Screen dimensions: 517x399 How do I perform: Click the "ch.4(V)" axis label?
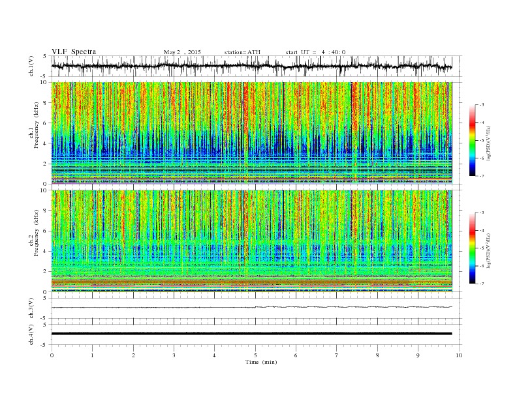(31, 334)
